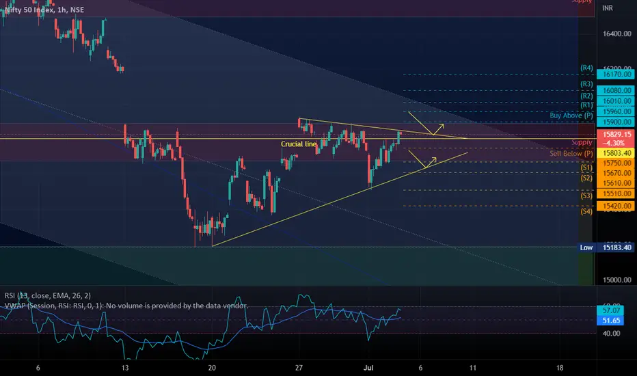Click the Crucial line text annotation

(x=299, y=144)
